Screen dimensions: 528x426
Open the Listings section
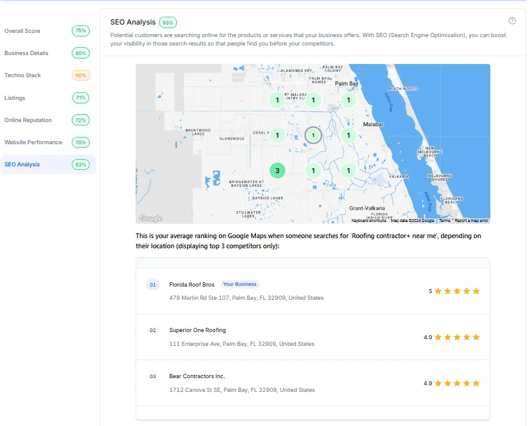tap(47, 98)
